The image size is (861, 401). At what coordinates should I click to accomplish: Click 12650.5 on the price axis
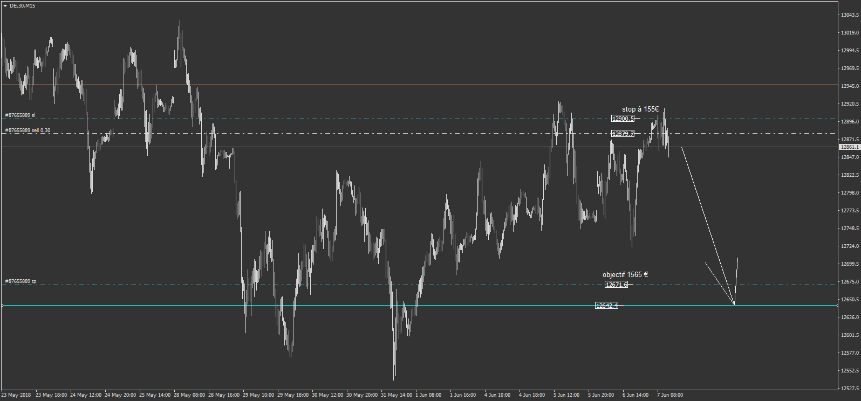pyautogui.click(x=850, y=300)
